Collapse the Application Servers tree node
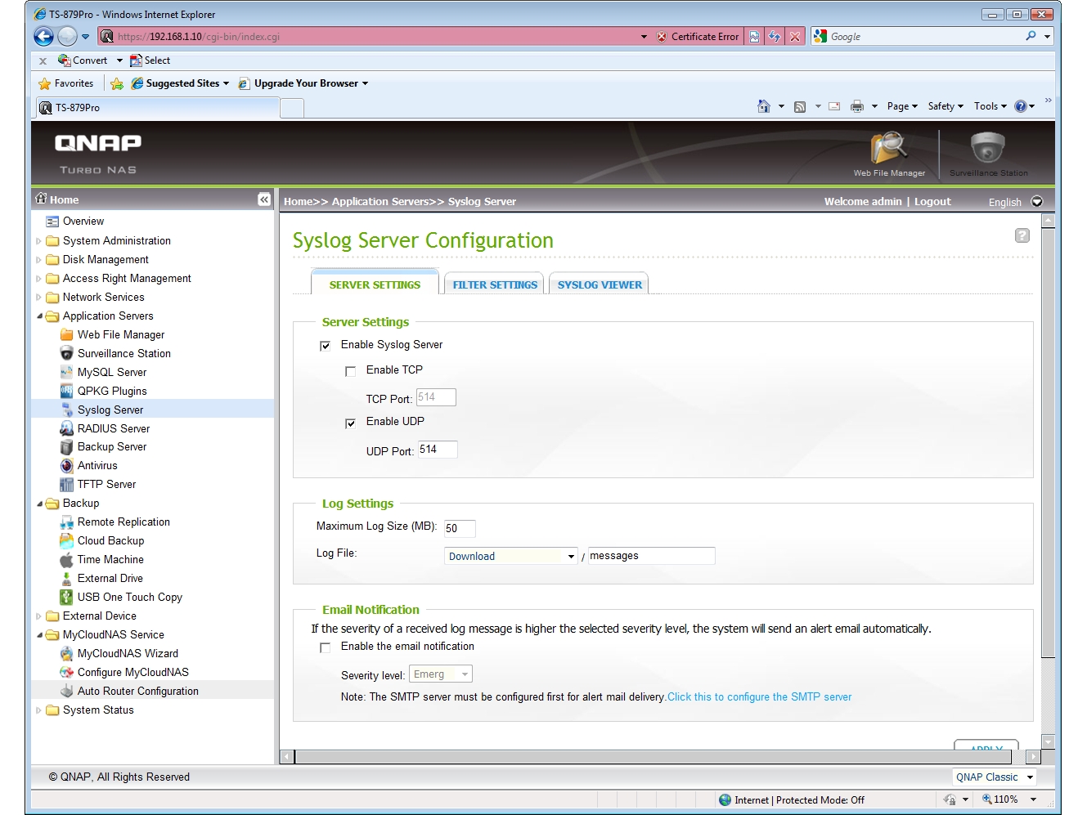1087x815 pixels. point(39,316)
